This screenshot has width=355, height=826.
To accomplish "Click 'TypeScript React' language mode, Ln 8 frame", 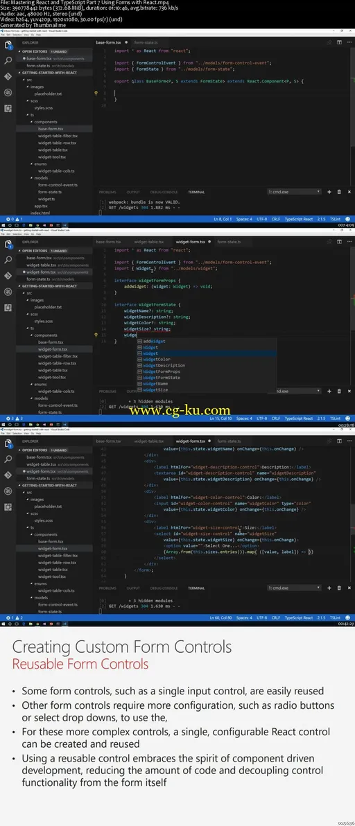I will click(x=300, y=218).
